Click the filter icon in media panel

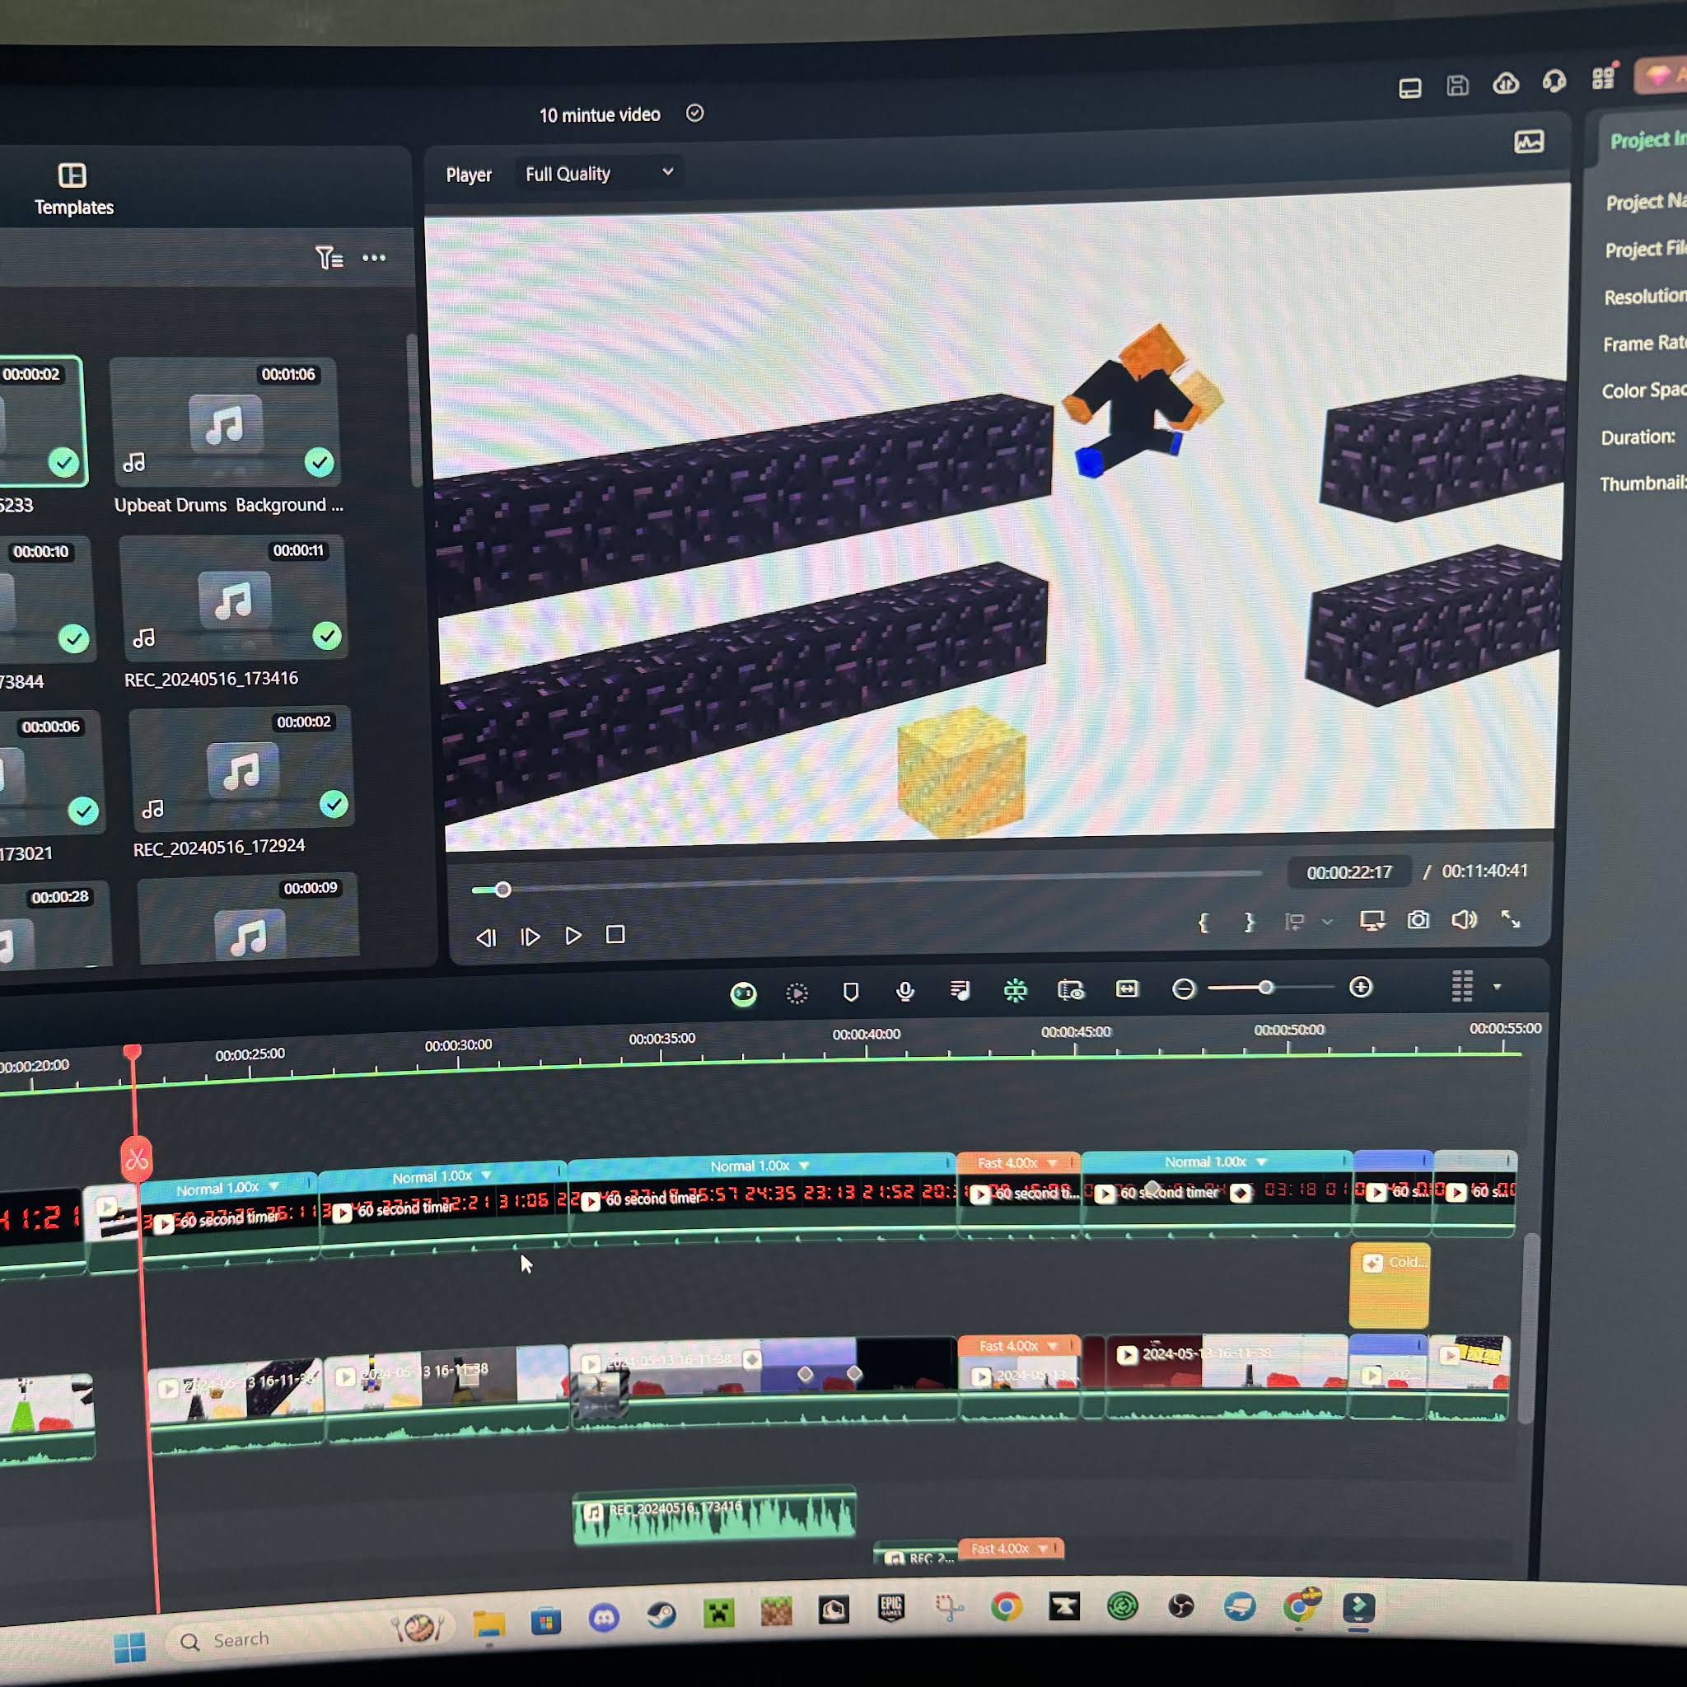tap(329, 258)
